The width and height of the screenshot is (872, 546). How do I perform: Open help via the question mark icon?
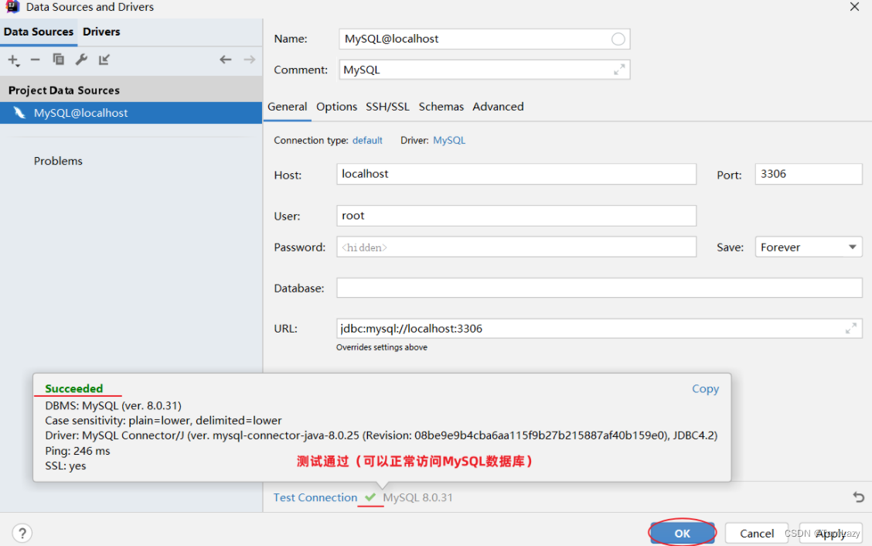point(22,533)
